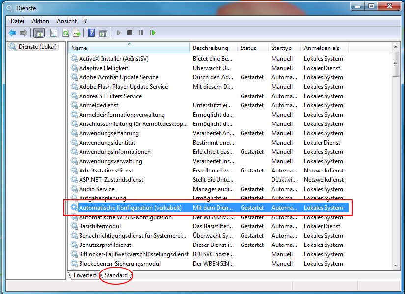Open the Datei menu
This screenshot has width=405, height=294.
(x=17, y=21)
